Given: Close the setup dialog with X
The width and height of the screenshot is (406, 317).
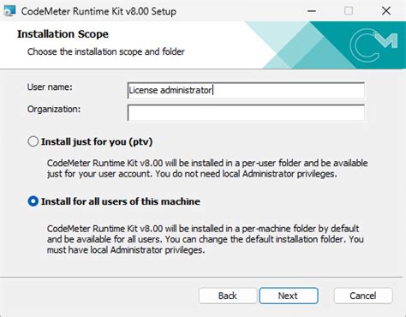Looking at the screenshot, I should point(386,11).
